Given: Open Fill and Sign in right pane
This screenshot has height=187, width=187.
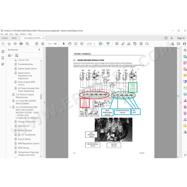Looking at the screenshot, I should (x=185, y=119).
